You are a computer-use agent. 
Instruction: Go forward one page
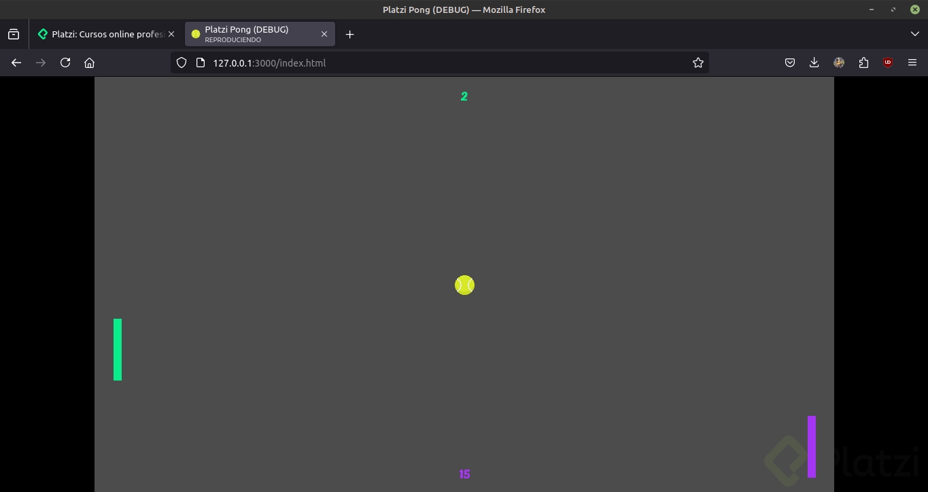point(41,63)
